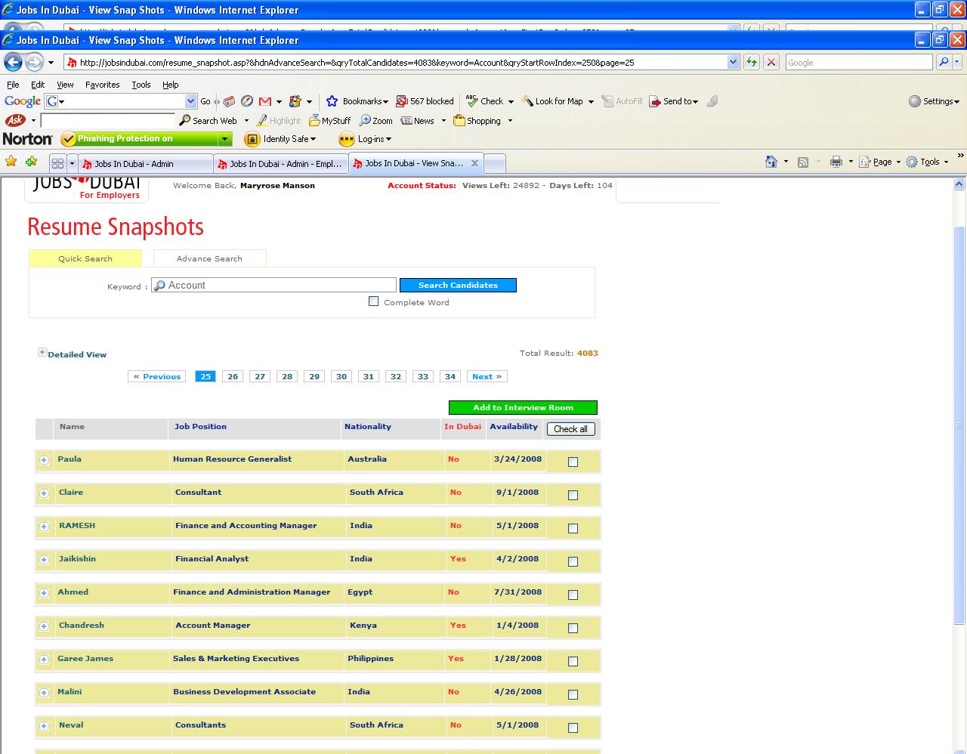The width and height of the screenshot is (967, 754).
Task: Click the browser Back arrow button
Action: click(x=13, y=63)
